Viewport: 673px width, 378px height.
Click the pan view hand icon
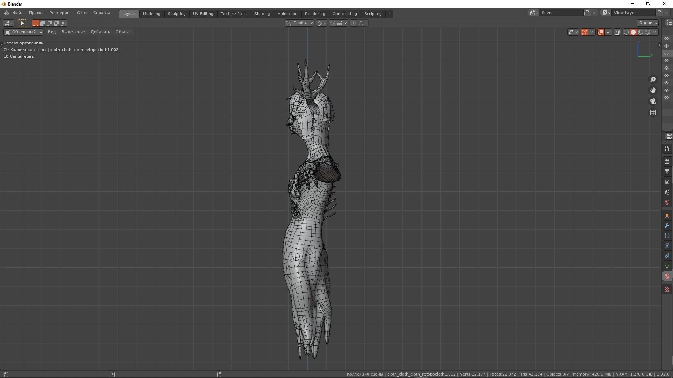click(653, 91)
